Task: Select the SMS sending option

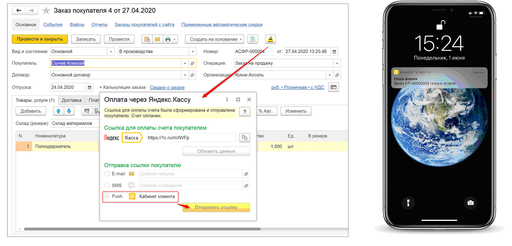Action: pos(107,185)
